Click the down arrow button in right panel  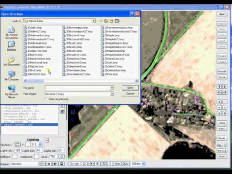click(x=225, y=87)
